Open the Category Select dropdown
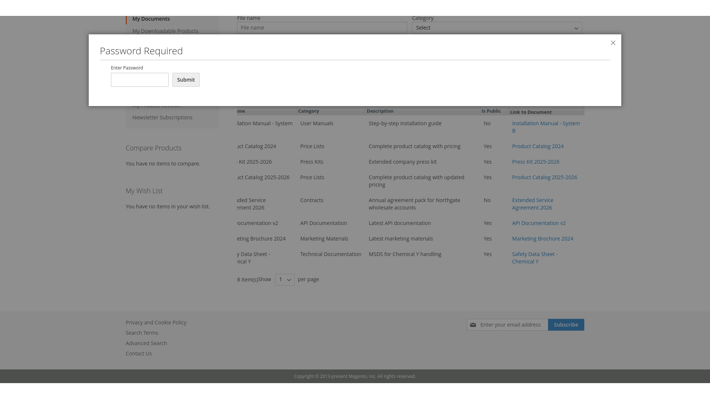 click(497, 28)
